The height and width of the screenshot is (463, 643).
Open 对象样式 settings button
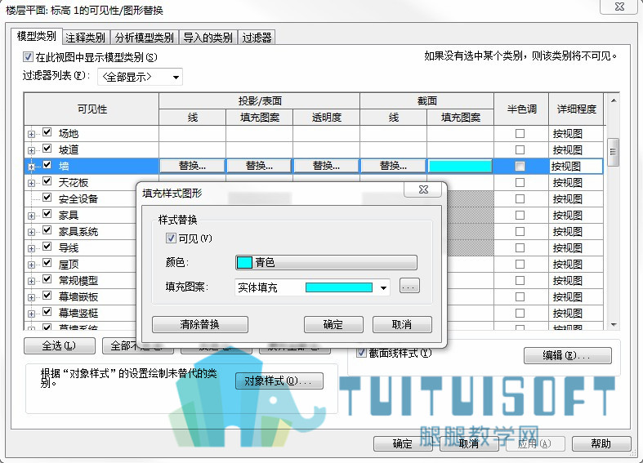pos(279,381)
